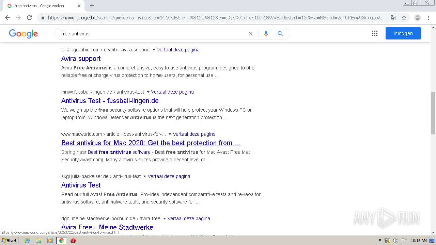
Task: Open the Google apps grid icon
Action: (x=375, y=33)
